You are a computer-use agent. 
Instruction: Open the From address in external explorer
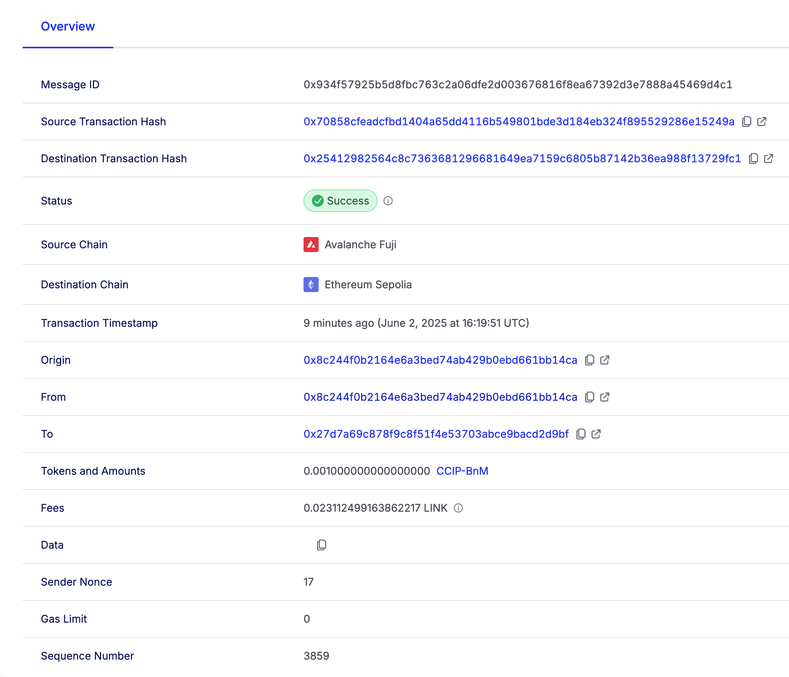(605, 397)
